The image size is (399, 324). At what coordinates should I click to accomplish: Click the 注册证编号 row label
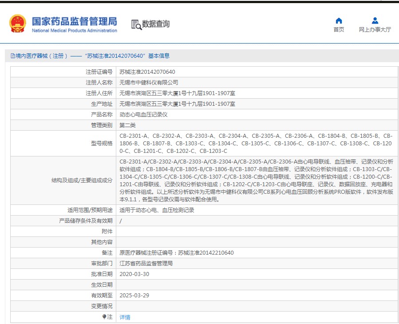[x=99, y=72]
